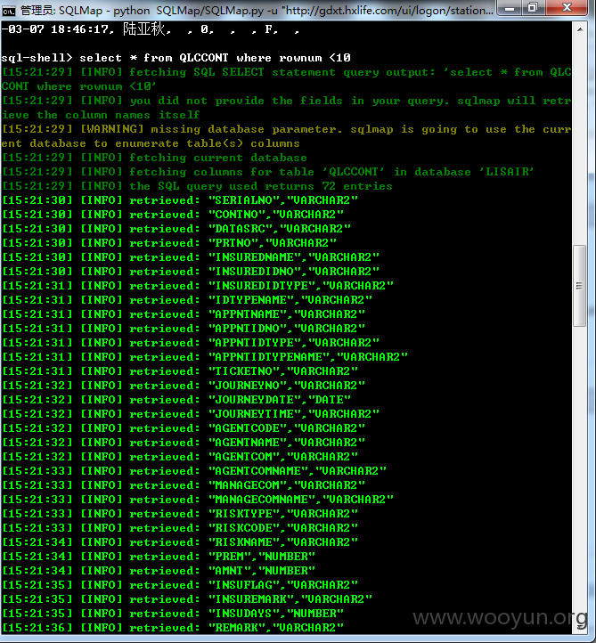Click the retrieved "APPNTIDTYPE","VARCHAR2" line

191,342
